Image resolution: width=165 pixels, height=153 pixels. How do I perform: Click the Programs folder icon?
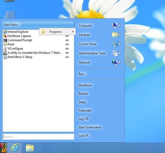[43, 32]
